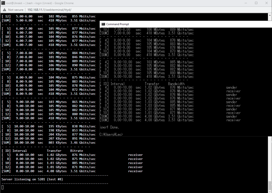272x193 pixels.
Task: Click the '195 KBytes' transfer value
Action: [58, 126]
